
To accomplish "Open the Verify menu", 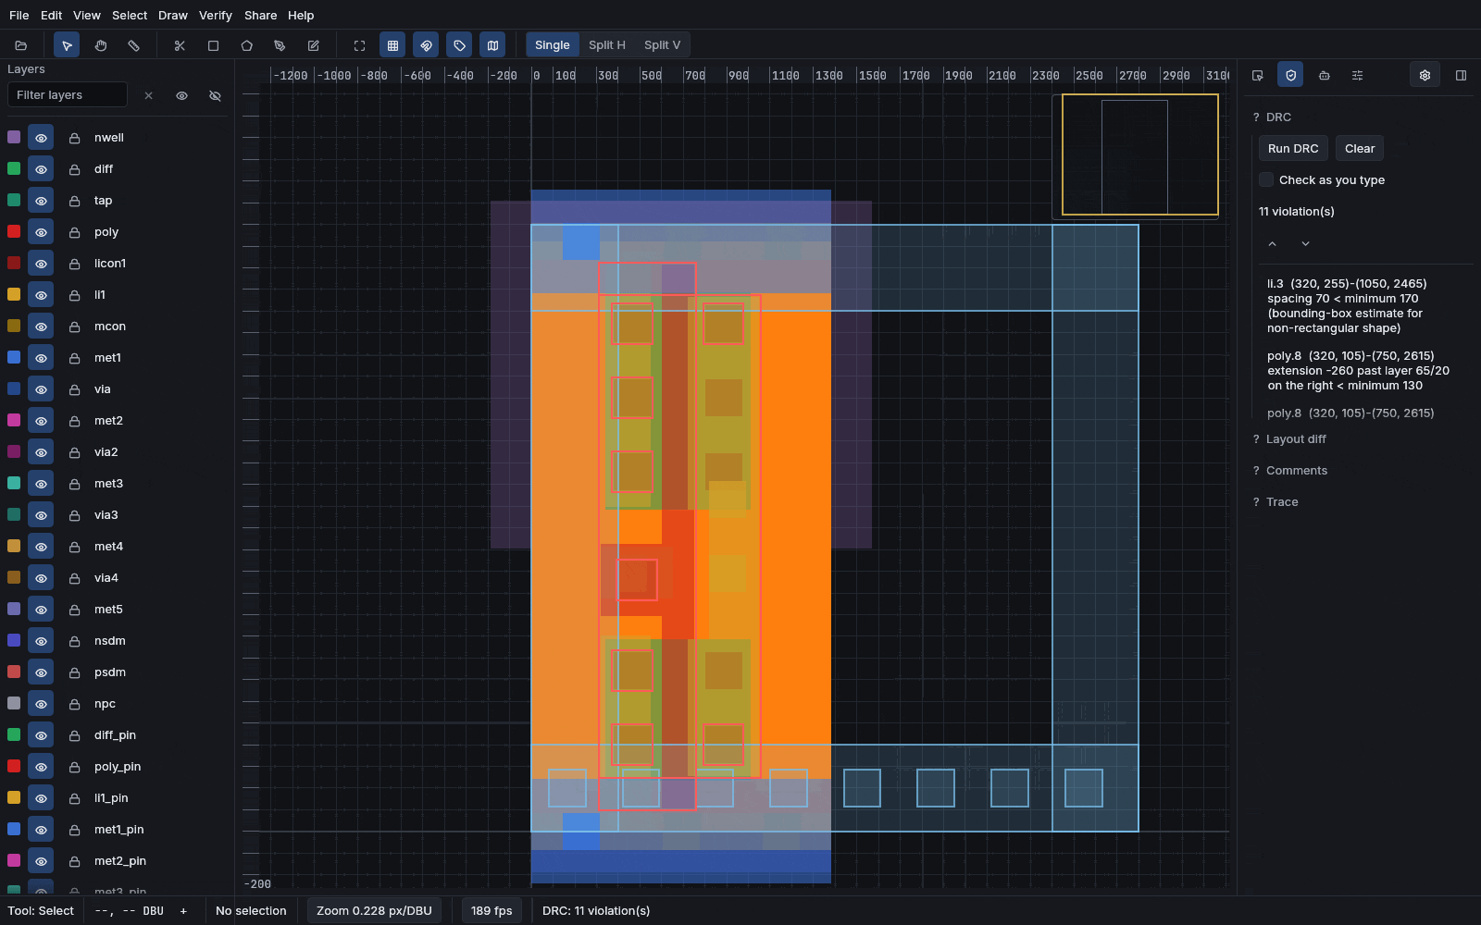I will 216,15.
